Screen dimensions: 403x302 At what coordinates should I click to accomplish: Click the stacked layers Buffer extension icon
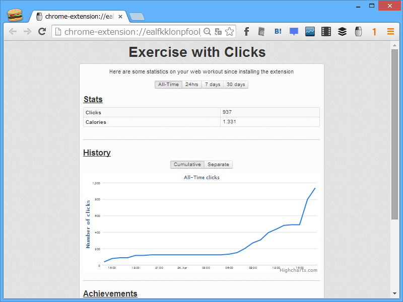(x=343, y=32)
